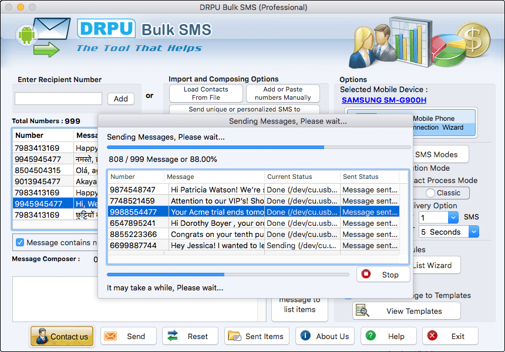Click the Send button label
This screenshot has width=505, height=352.
[x=136, y=336]
